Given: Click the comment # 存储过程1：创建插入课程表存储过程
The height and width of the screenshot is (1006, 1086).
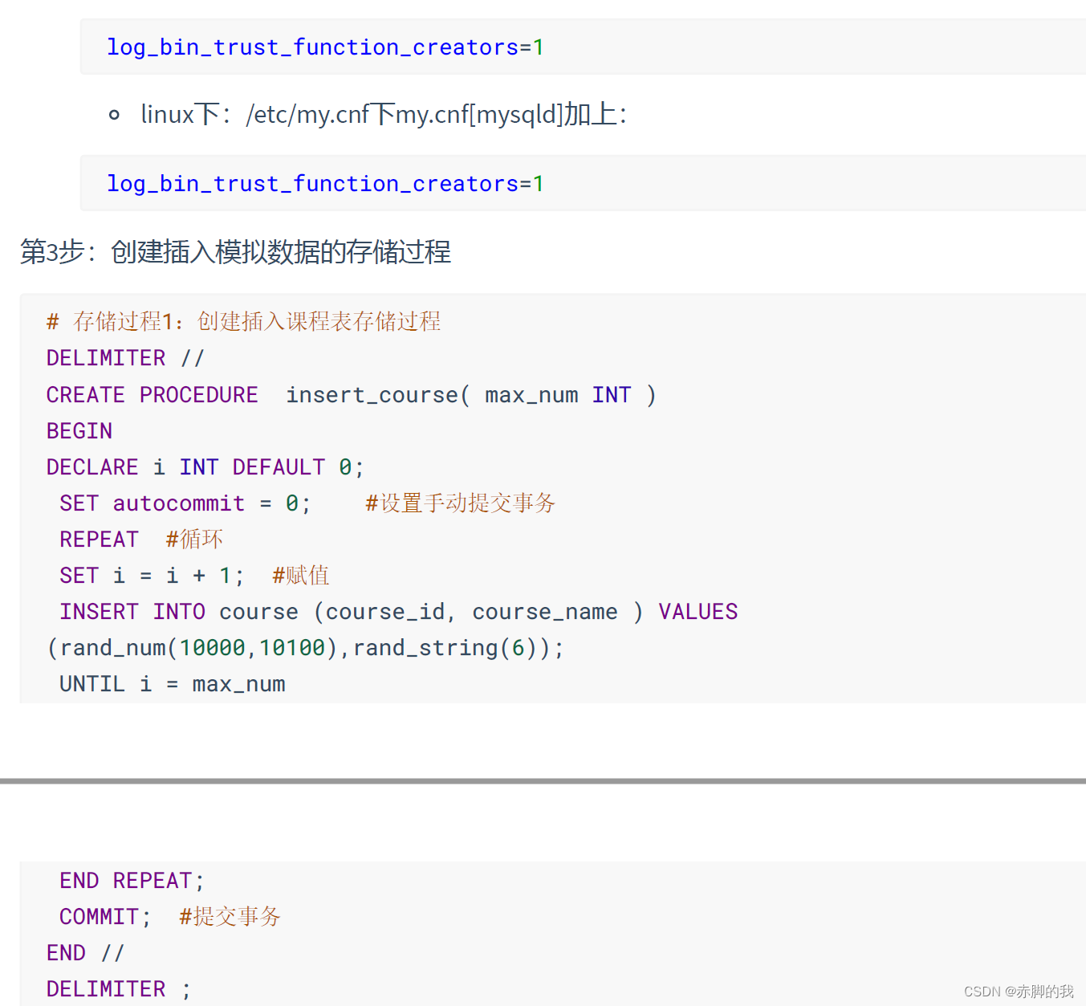Looking at the screenshot, I should (x=243, y=322).
